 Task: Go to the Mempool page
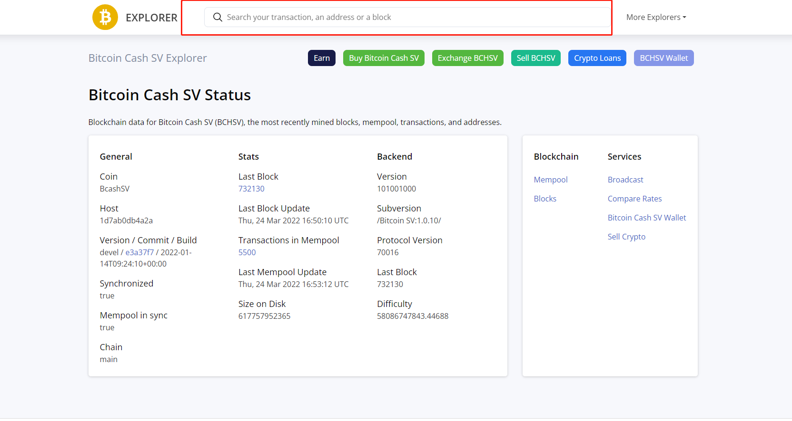click(x=551, y=180)
